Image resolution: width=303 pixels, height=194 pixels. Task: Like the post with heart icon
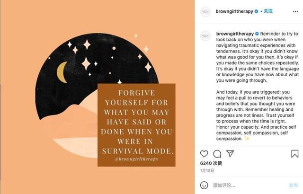204,154
